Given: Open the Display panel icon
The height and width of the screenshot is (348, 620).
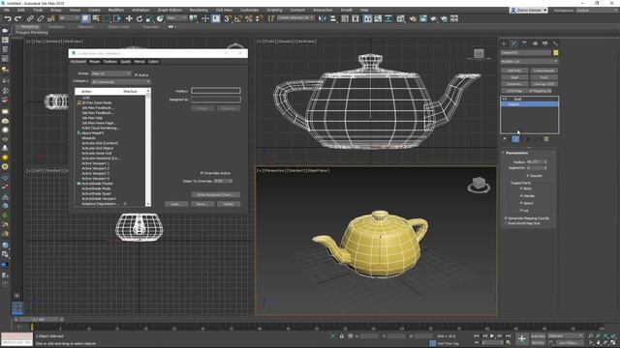Looking at the screenshot, I should coord(545,43).
